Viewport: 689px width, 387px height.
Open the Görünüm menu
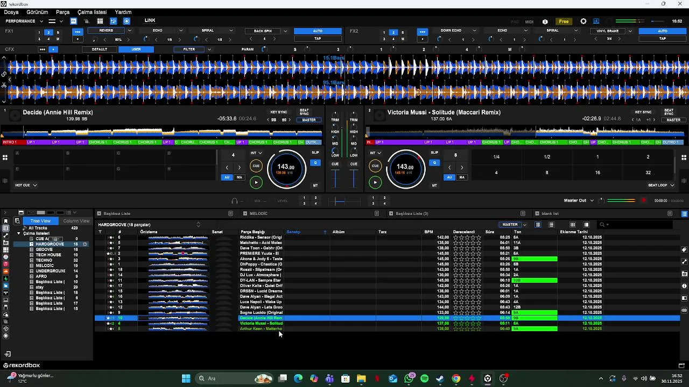point(37,12)
